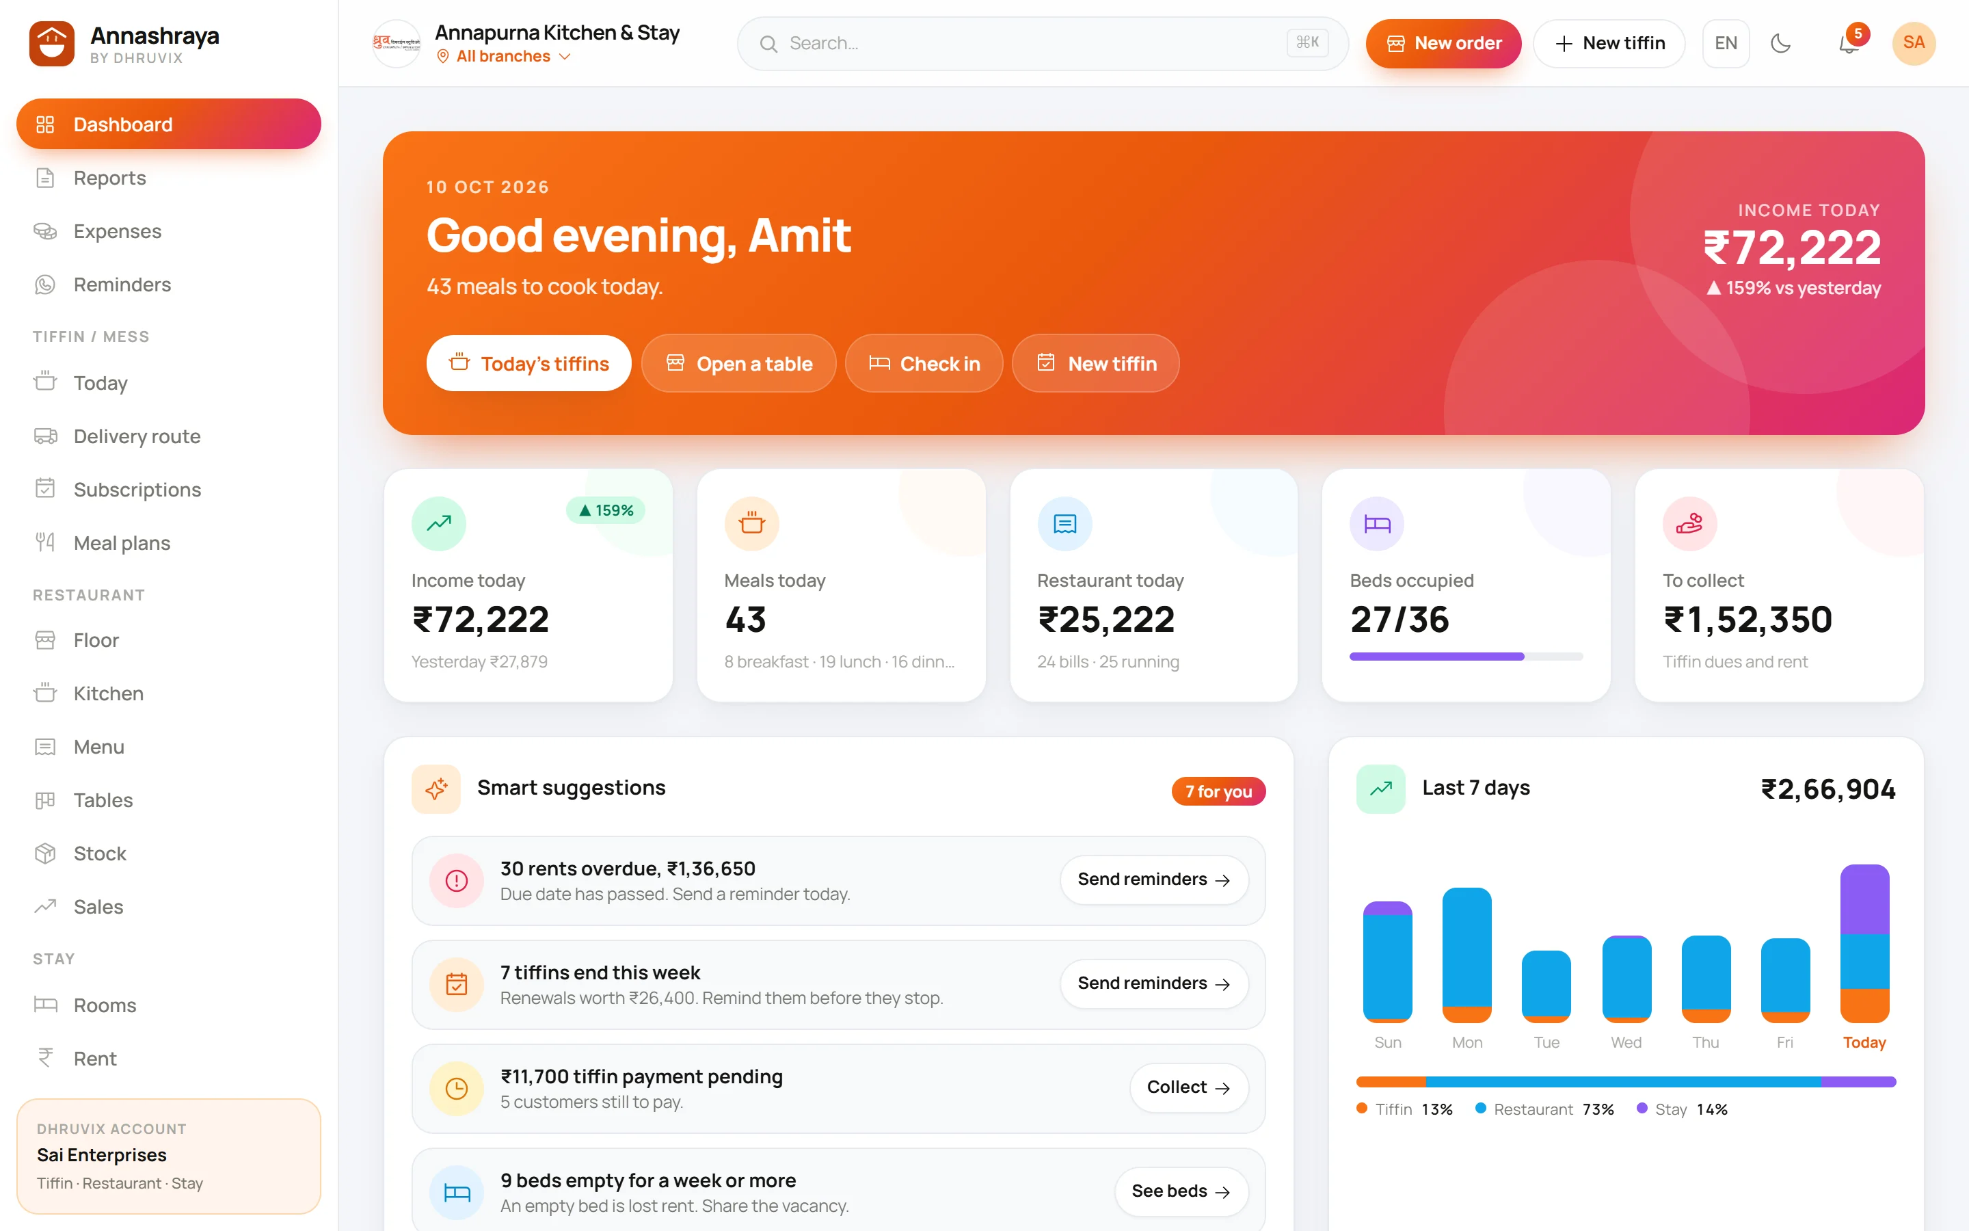Click 159% vs yesterday text
This screenshot has width=1969, height=1231.
tap(1793, 288)
